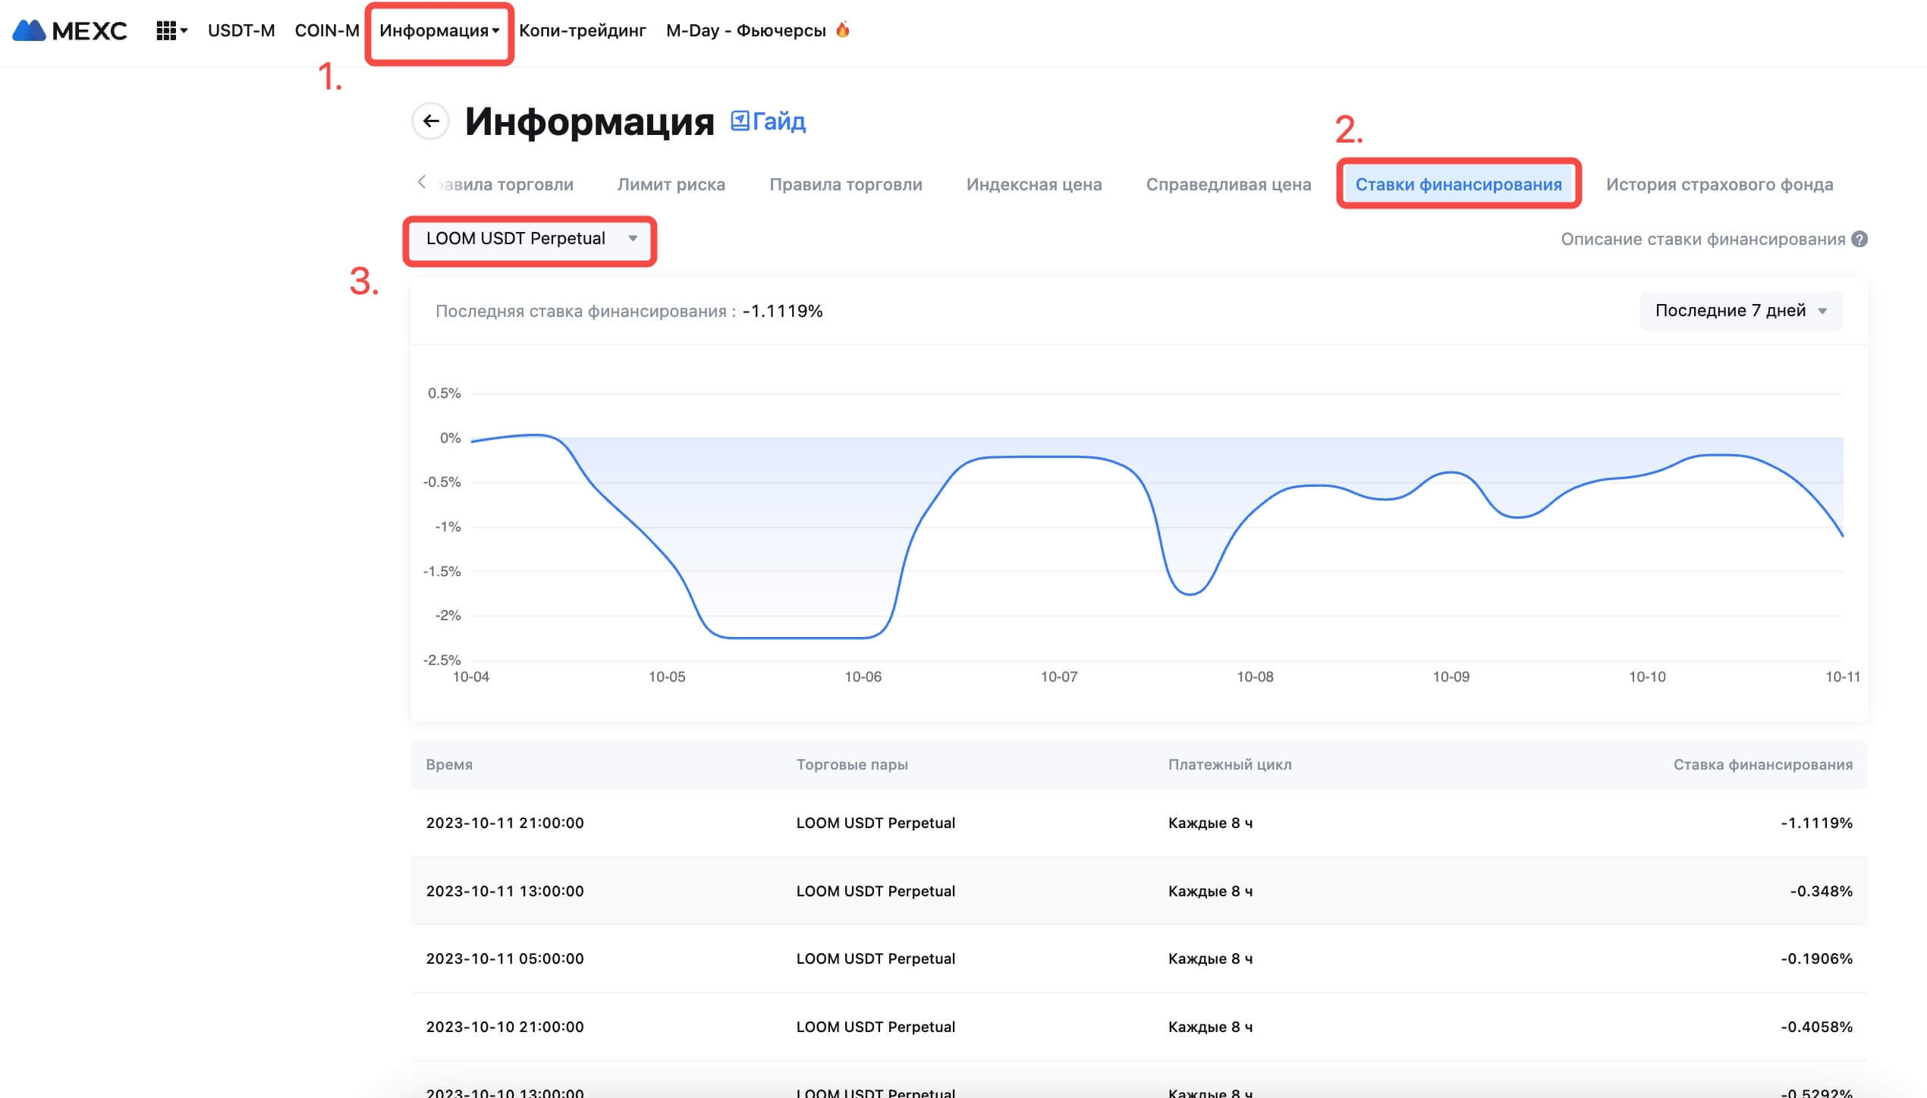The width and height of the screenshot is (1927, 1098).
Task: Open M-Day - Фьючерсы link
Action: point(745,30)
